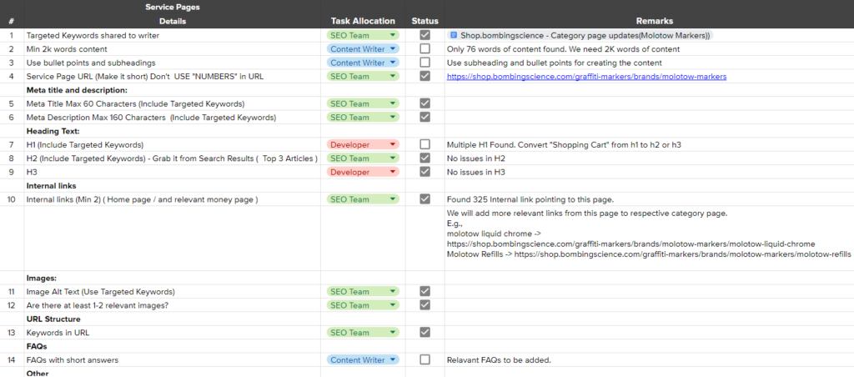The height and width of the screenshot is (377, 854).
Task: Toggle the H3 row status checkbox
Action: 424,172
